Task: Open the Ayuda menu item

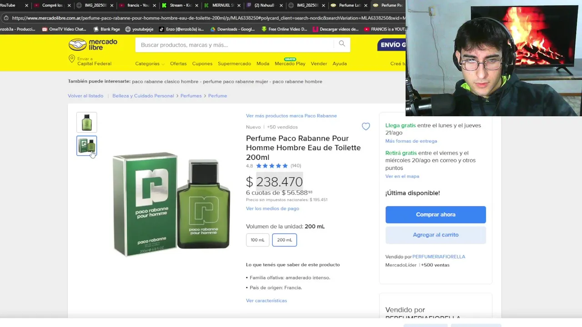Action: [340, 64]
